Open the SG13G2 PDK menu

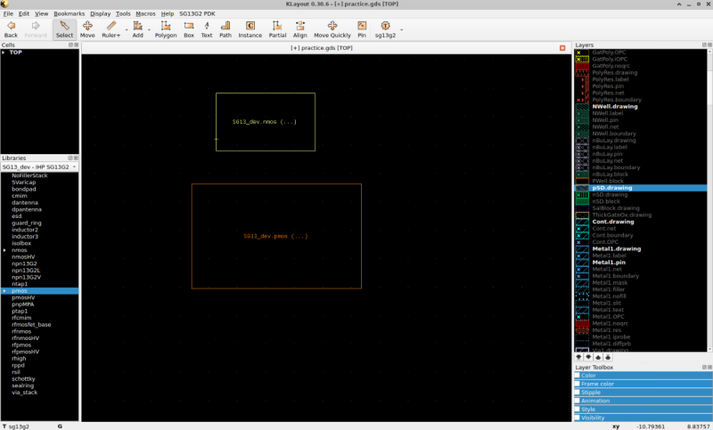(x=199, y=14)
